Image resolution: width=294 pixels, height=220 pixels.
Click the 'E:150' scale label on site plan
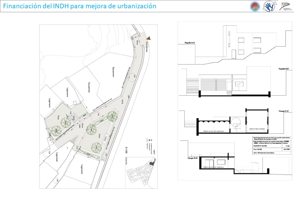[x=126, y=151]
